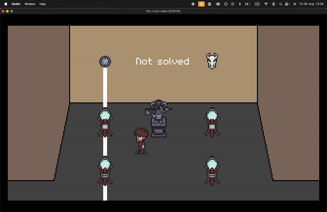
Task: Open the Window menu
Action: click(x=30, y=4)
